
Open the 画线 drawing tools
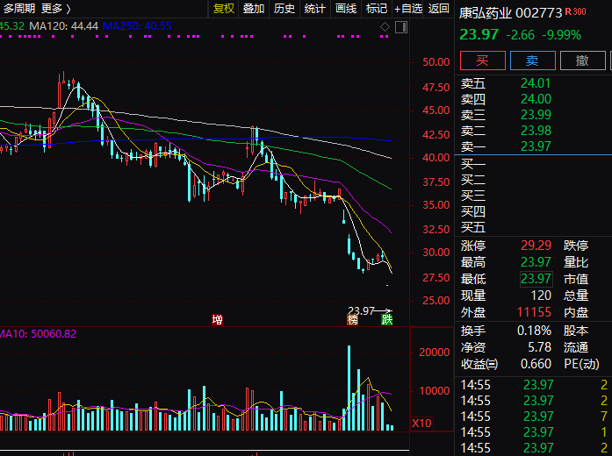point(346,9)
